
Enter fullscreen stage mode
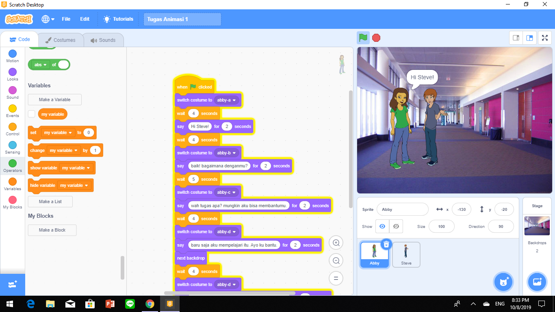tap(544, 37)
